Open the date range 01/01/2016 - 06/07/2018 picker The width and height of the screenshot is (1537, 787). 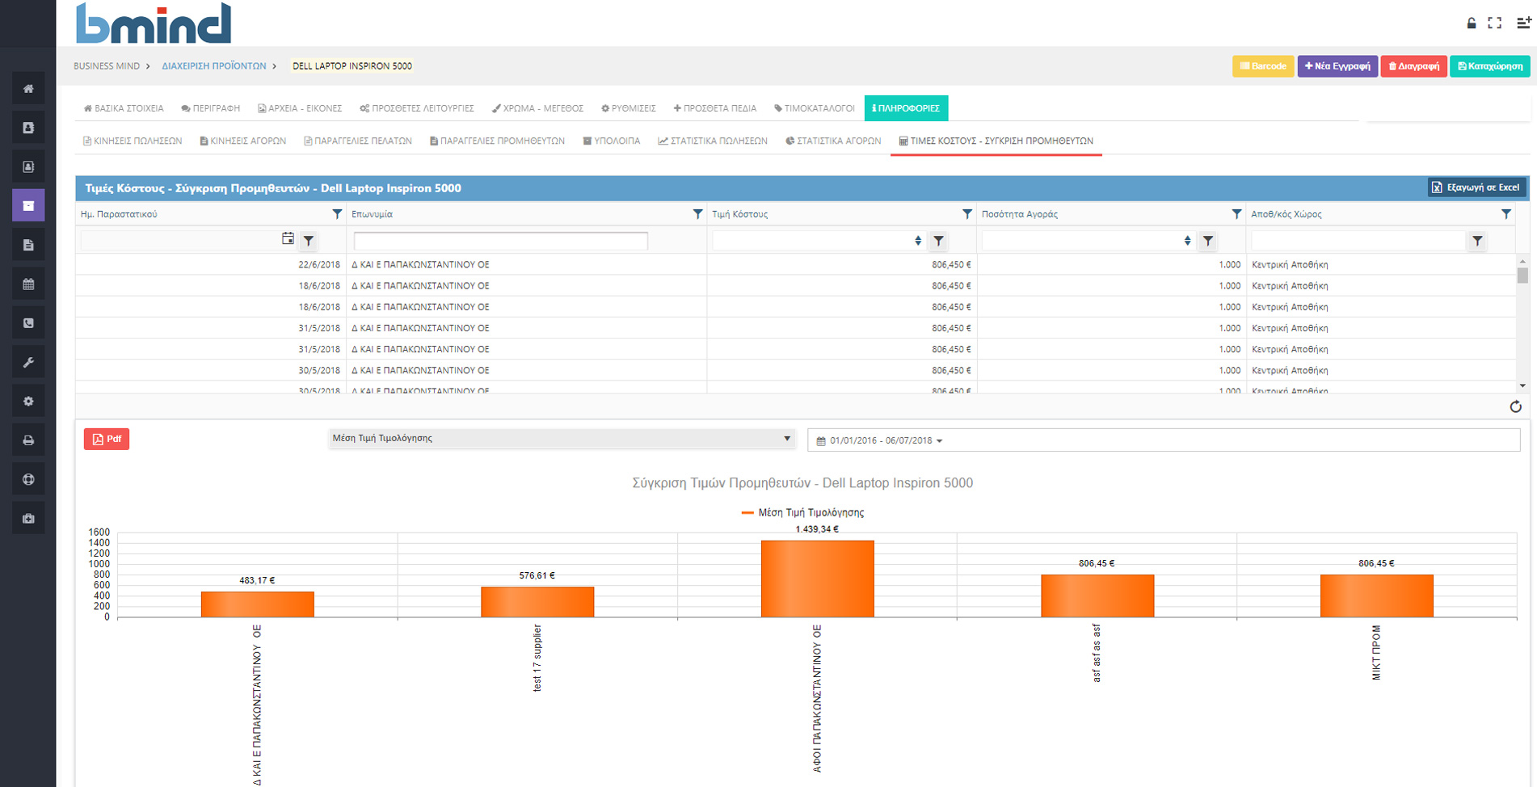point(1164,440)
